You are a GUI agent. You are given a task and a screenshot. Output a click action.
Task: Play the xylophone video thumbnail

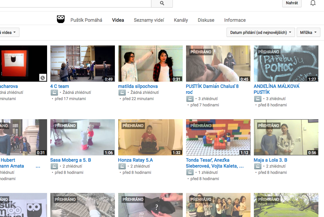(83, 205)
